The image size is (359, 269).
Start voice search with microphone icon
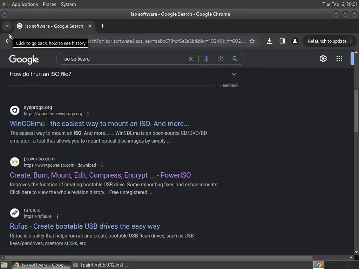(206, 59)
